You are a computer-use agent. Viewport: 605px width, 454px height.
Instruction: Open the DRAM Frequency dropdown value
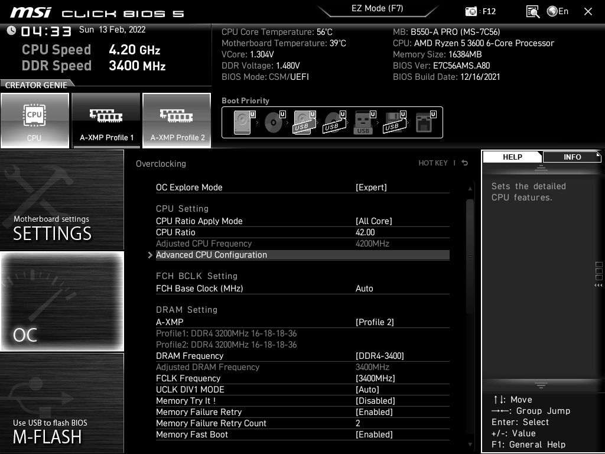pos(380,356)
